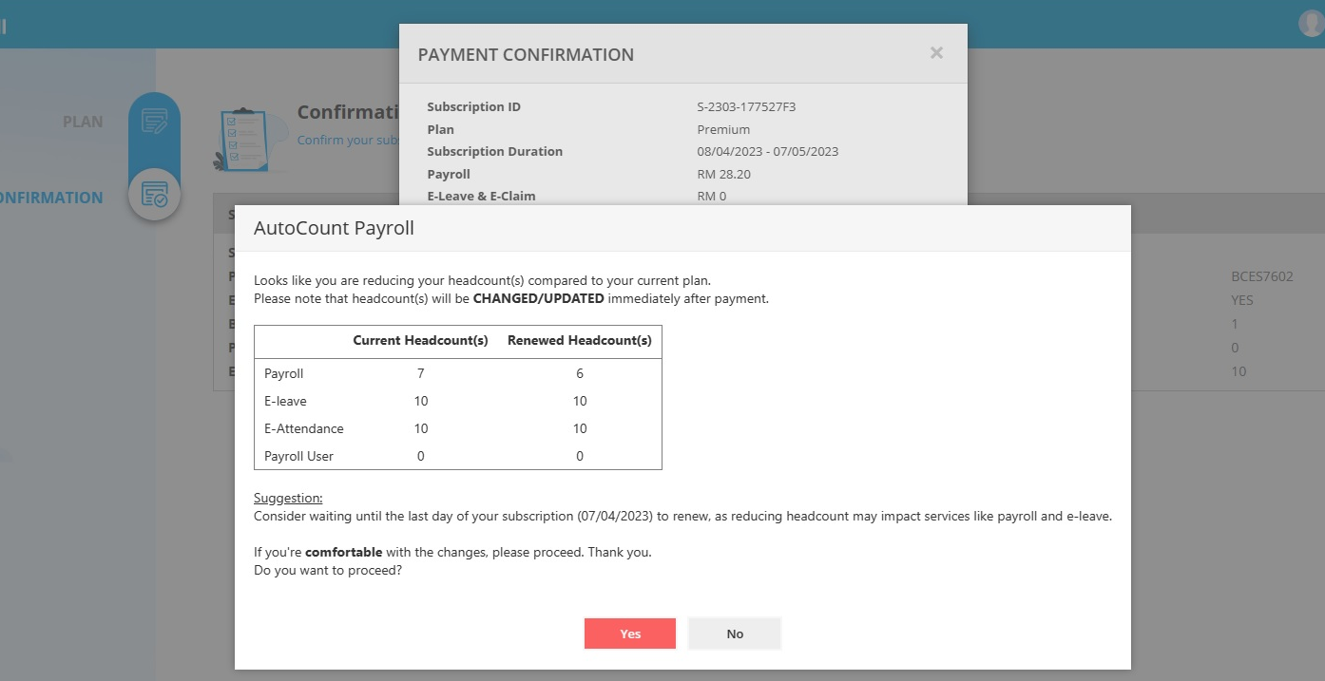This screenshot has width=1325, height=681.
Task: Click the PAYMENT CONFIRMATION heading
Action: tap(526, 54)
